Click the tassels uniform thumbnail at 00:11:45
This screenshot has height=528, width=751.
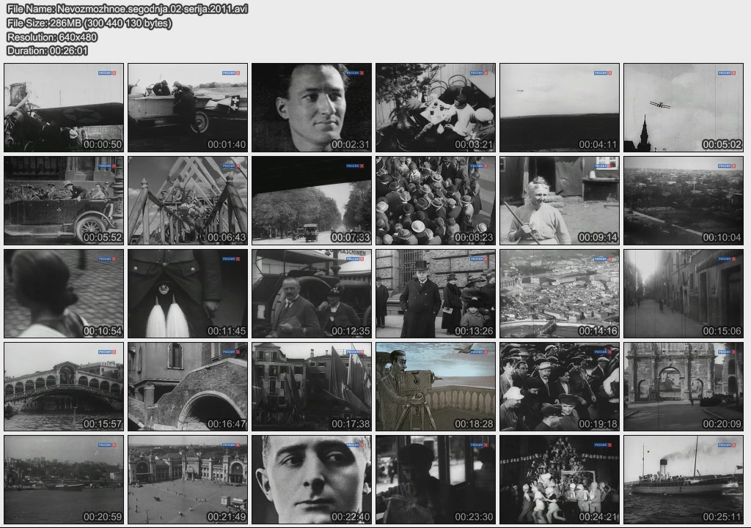click(x=188, y=294)
